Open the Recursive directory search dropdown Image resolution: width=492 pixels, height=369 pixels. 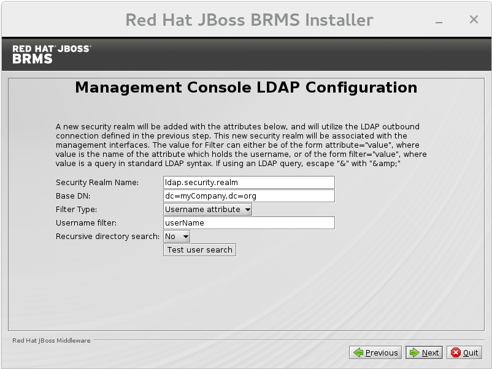point(176,237)
